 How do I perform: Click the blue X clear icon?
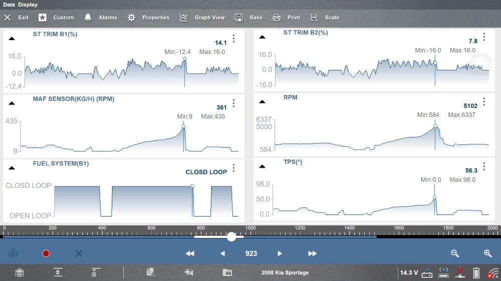click(79, 253)
